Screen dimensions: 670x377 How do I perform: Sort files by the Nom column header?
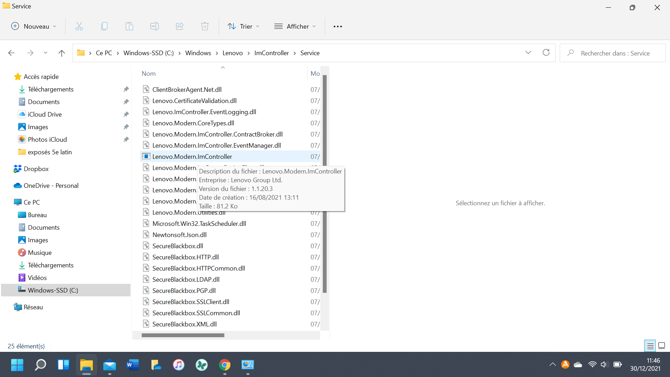coord(149,74)
